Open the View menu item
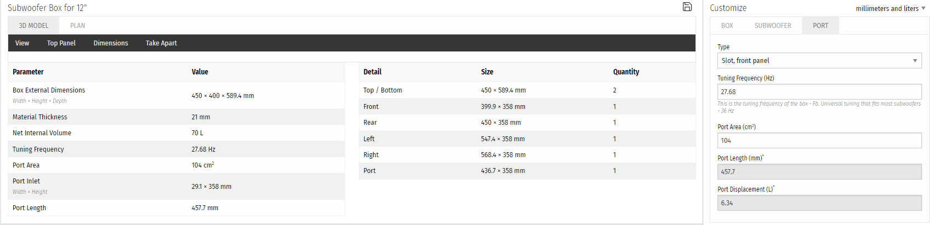Viewport: 933px width, 225px height. pos(22,43)
